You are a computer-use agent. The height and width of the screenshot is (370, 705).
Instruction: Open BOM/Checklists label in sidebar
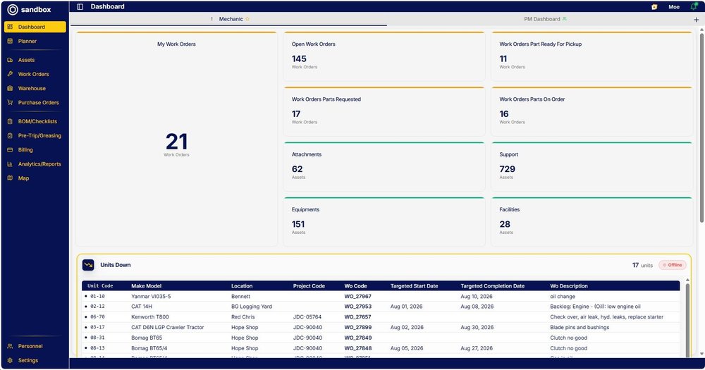pyautogui.click(x=37, y=121)
